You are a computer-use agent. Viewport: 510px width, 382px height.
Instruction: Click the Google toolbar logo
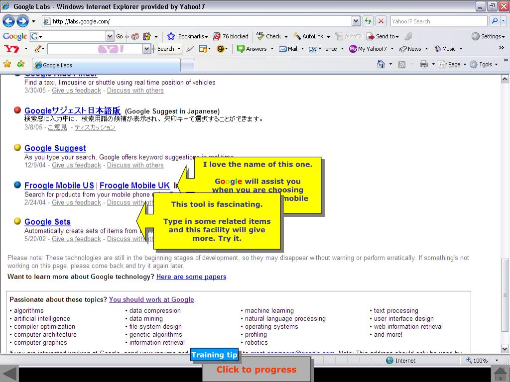[14, 36]
